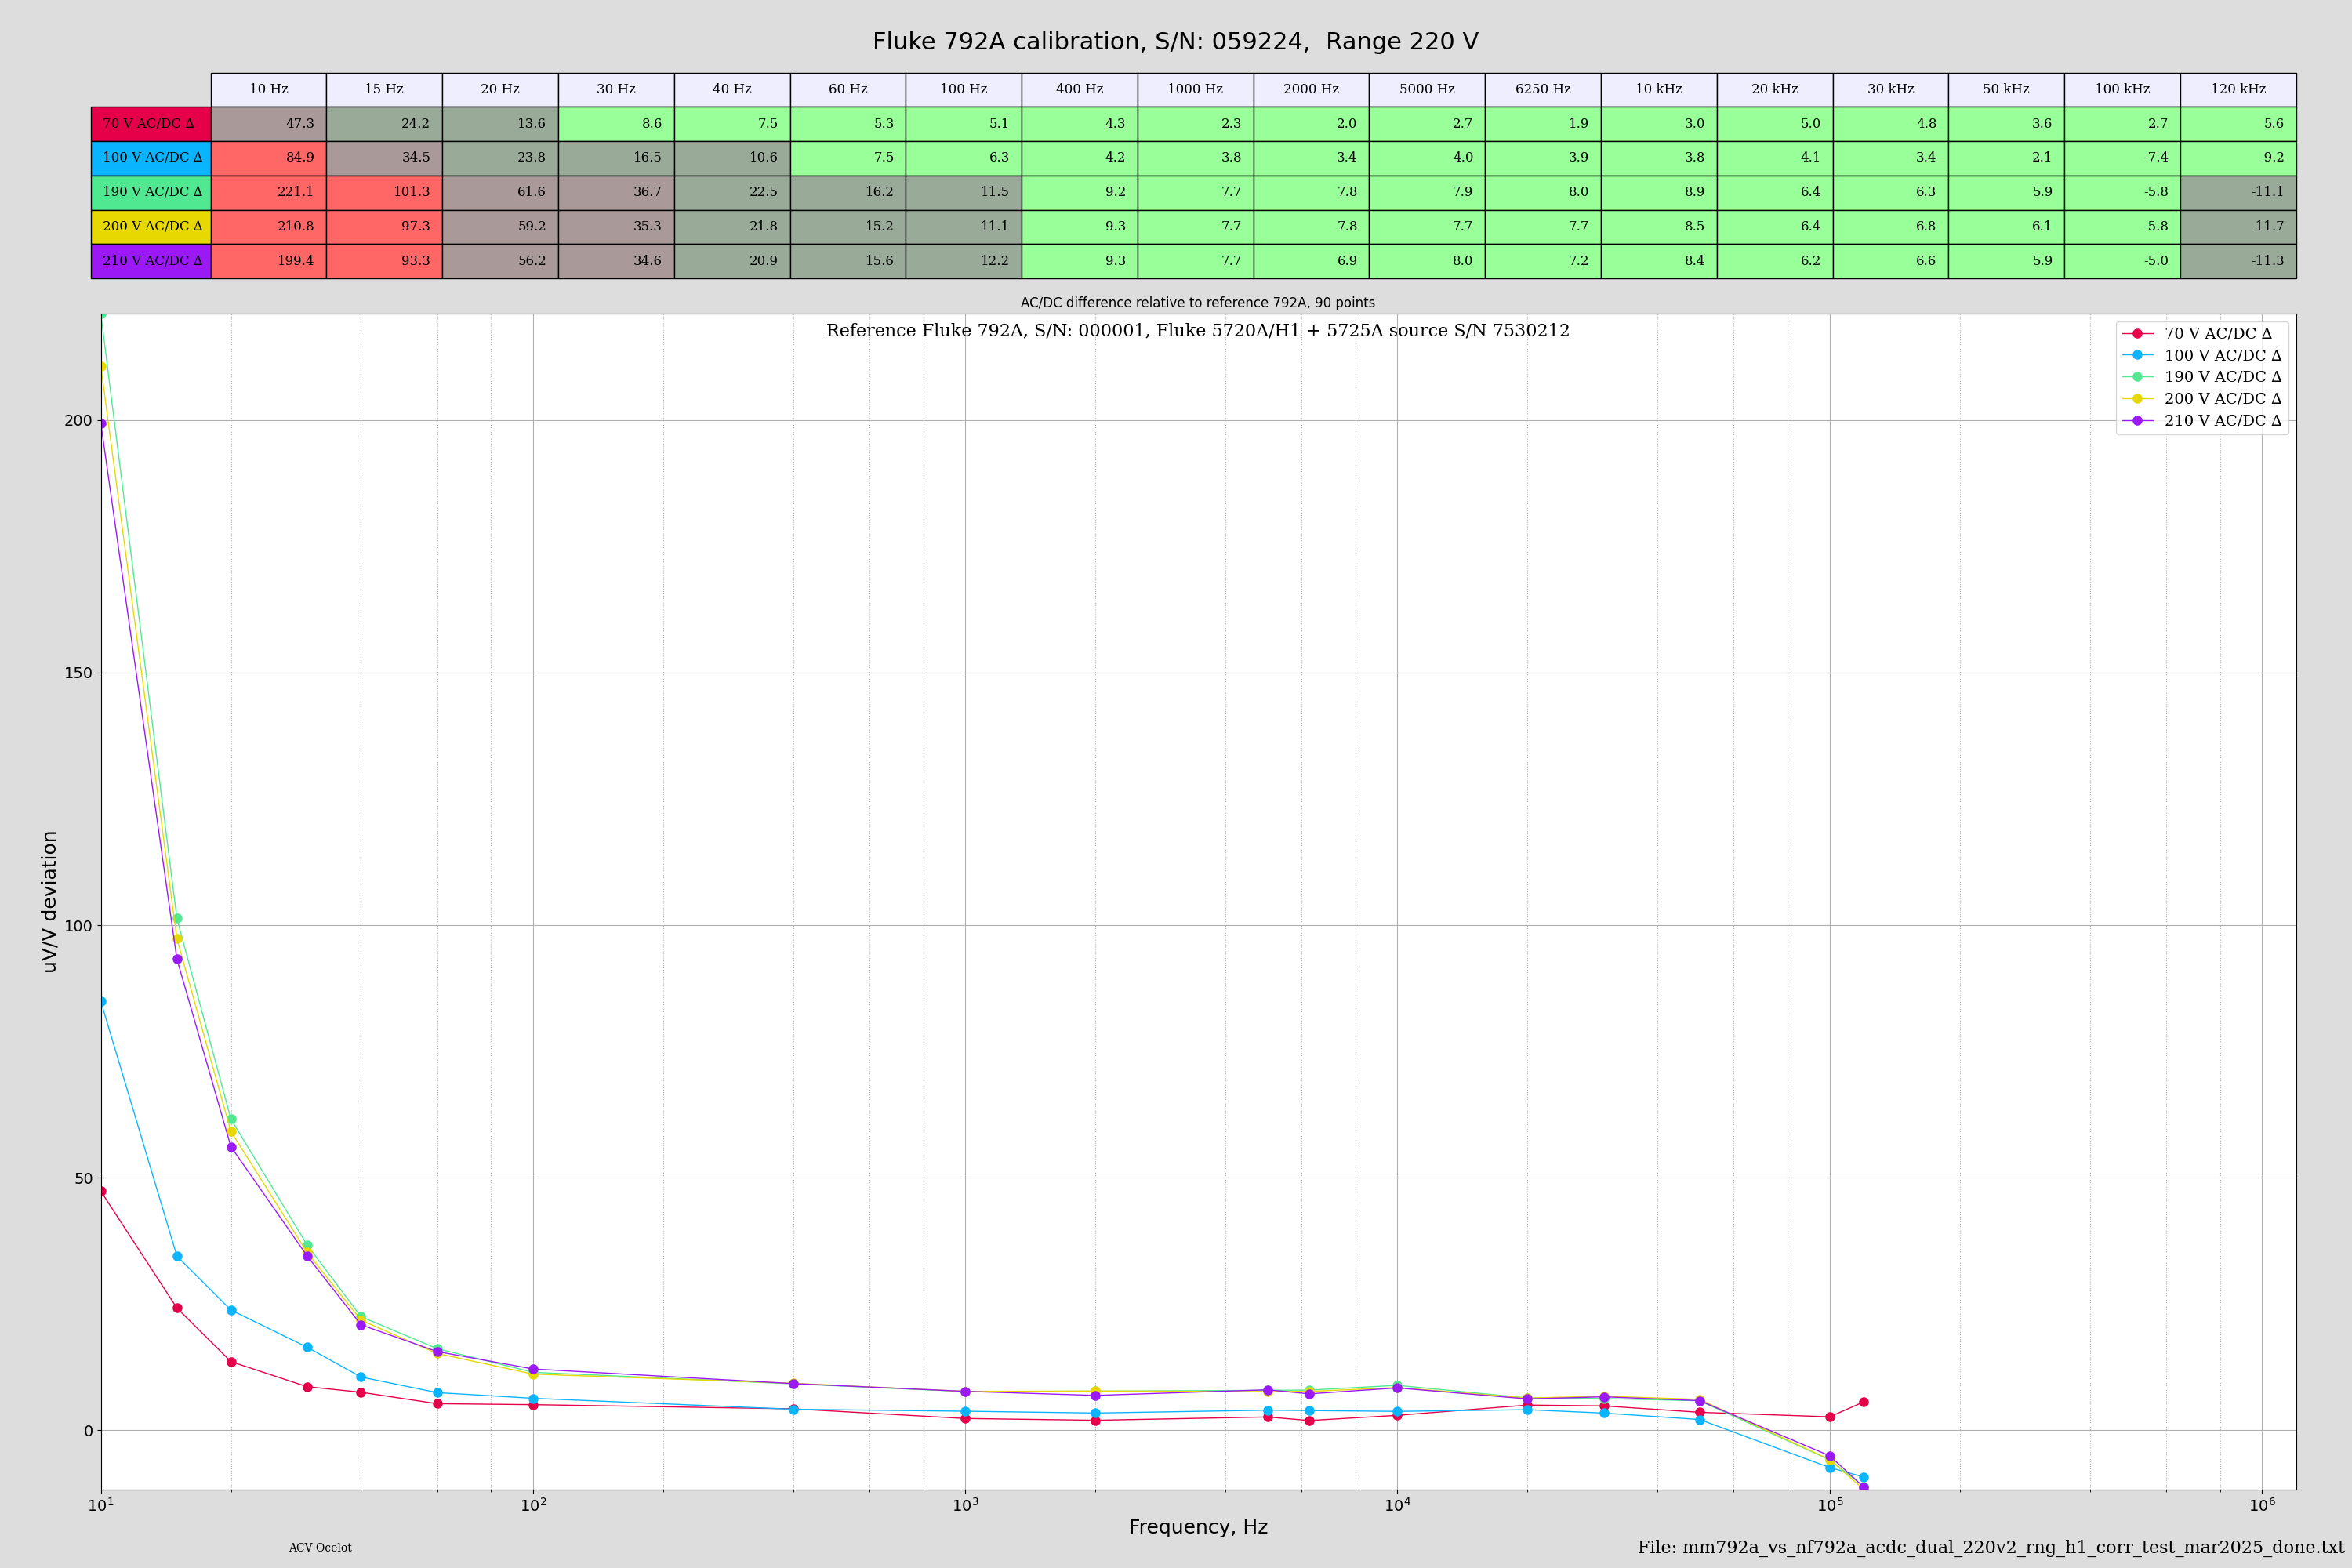Click the green 190 V data point at 15 Hz
Image resolution: width=2352 pixels, height=1568 pixels.
click(177, 918)
